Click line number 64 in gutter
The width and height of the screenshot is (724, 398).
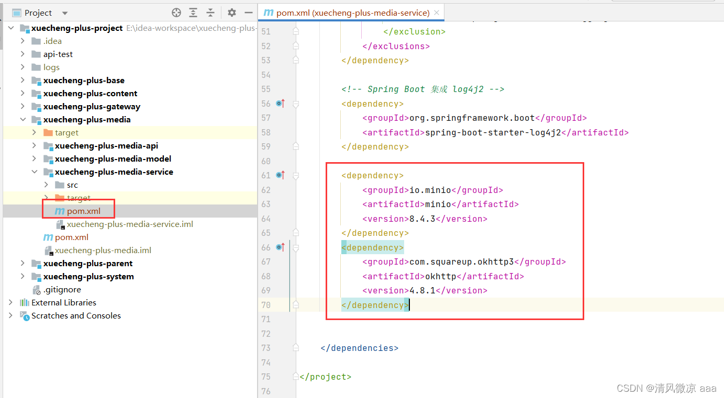pyautogui.click(x=266, y=219)
